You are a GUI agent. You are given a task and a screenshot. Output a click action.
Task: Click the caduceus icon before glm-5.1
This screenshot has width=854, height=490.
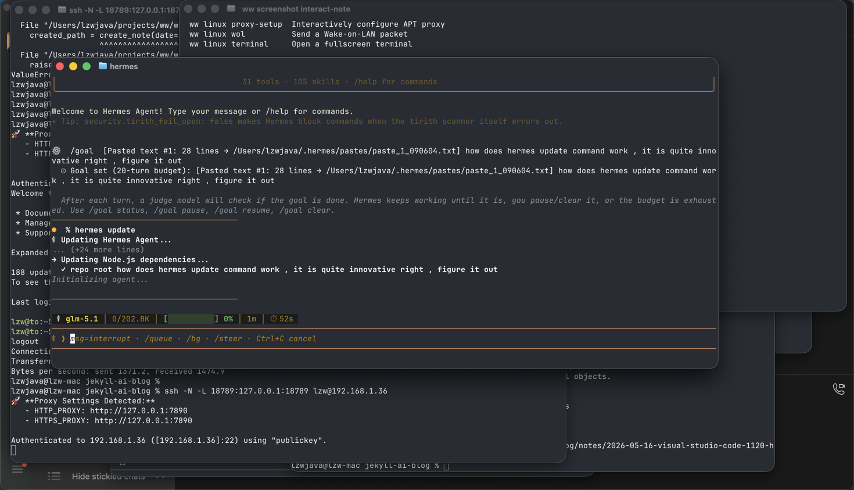[58, 319]
